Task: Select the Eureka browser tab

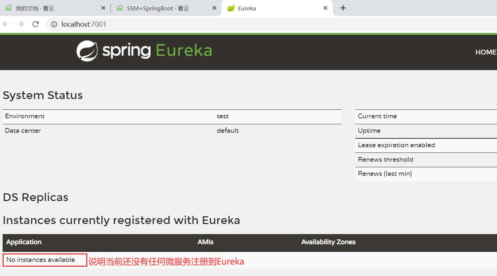Action: click(277, 8)
